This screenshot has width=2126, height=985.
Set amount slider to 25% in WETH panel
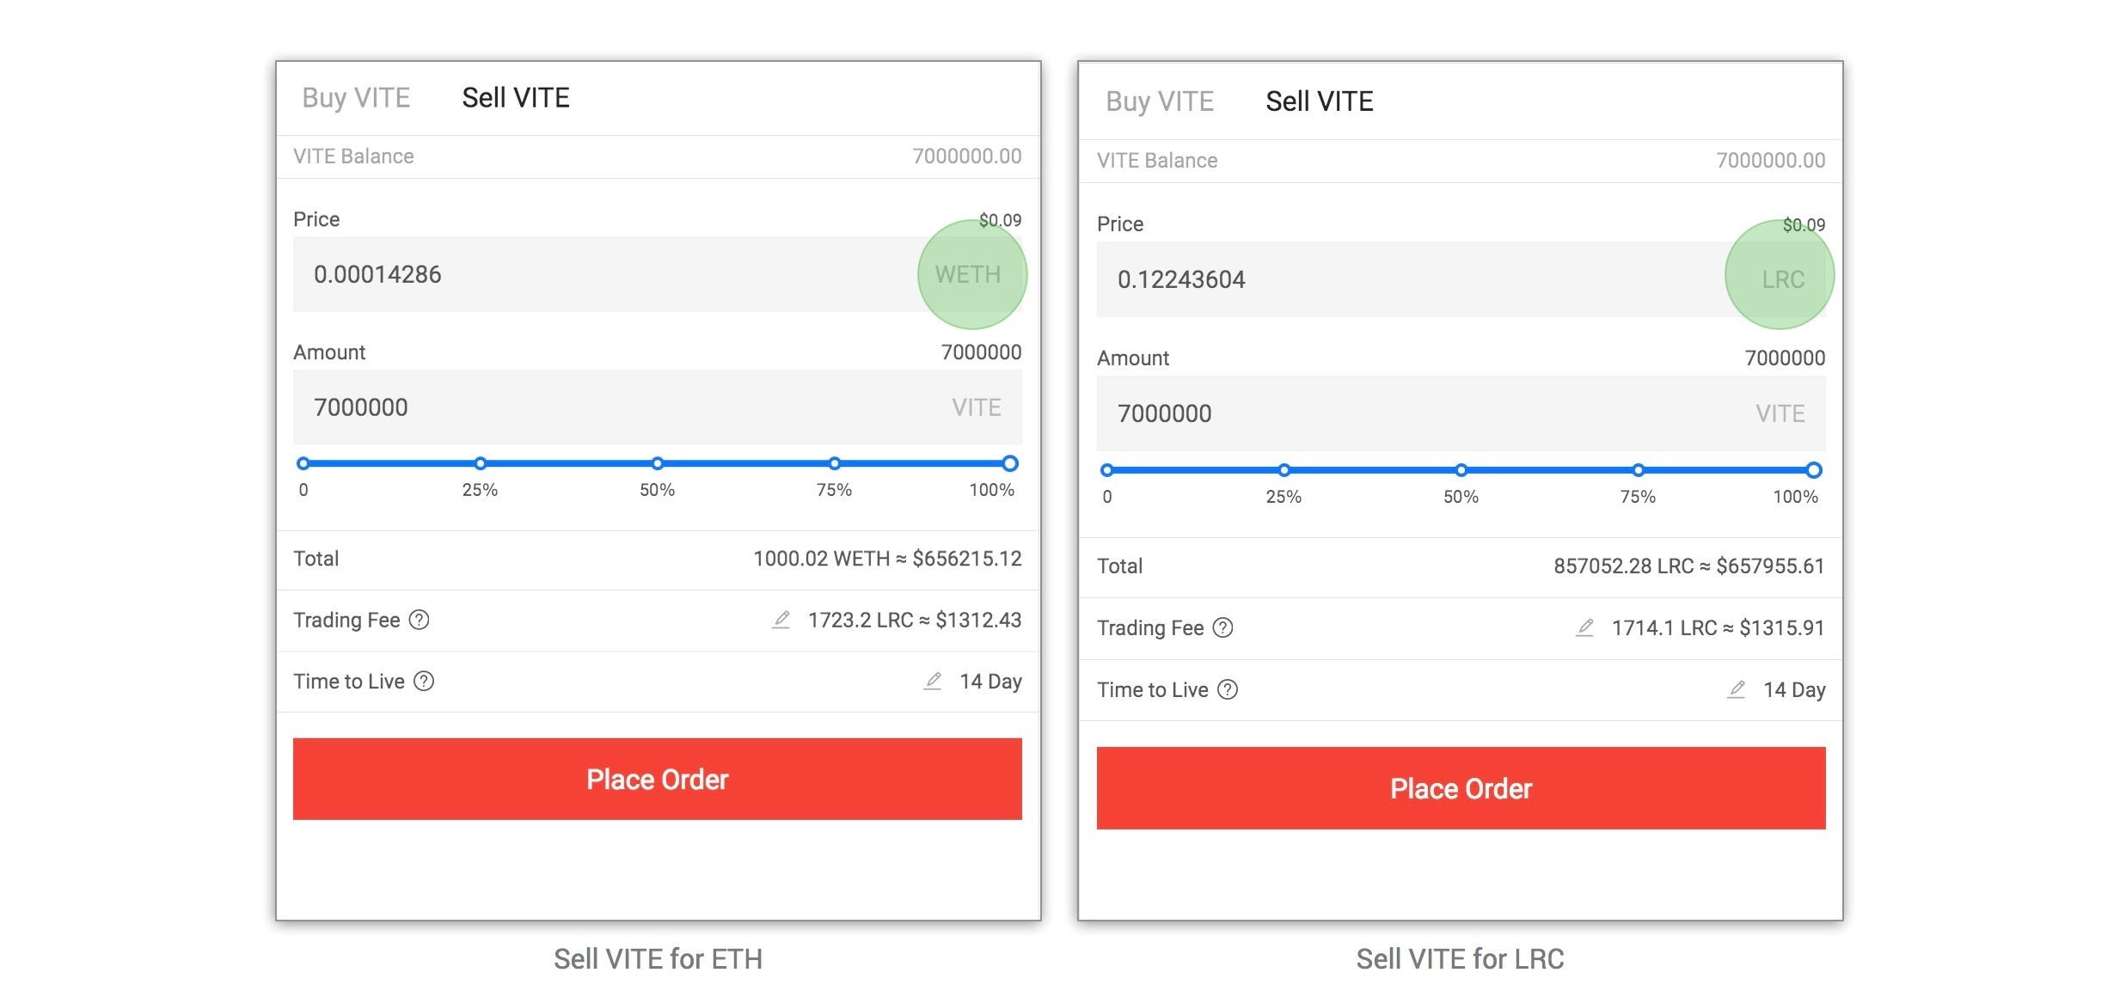[x=481, y=463]
